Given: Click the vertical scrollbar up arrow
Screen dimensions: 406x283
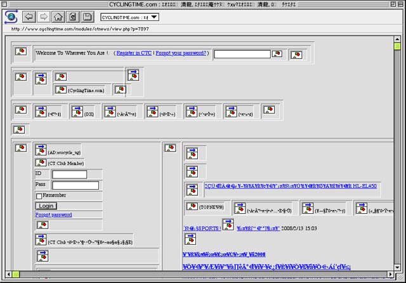Looking at the screenshot, I should pos(397,39).
